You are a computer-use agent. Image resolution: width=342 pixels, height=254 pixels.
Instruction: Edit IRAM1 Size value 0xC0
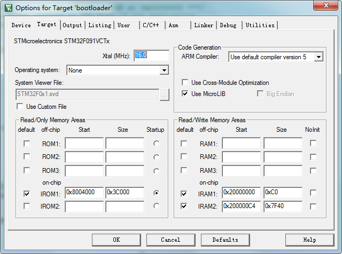pos(283,193)
